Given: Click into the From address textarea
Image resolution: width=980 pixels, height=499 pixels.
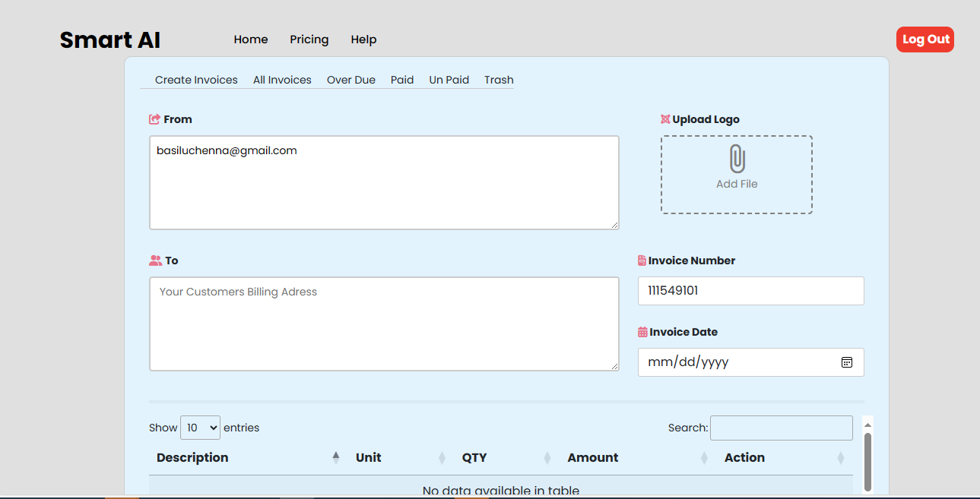Looking at the screenshot, I should (384, 182).
